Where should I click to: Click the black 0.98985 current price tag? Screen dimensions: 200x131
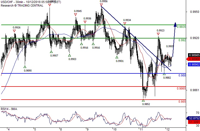pos(194,55)
